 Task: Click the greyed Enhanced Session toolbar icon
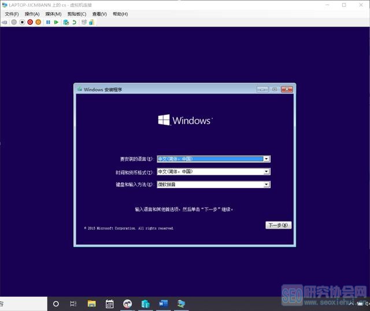(84, 22)
